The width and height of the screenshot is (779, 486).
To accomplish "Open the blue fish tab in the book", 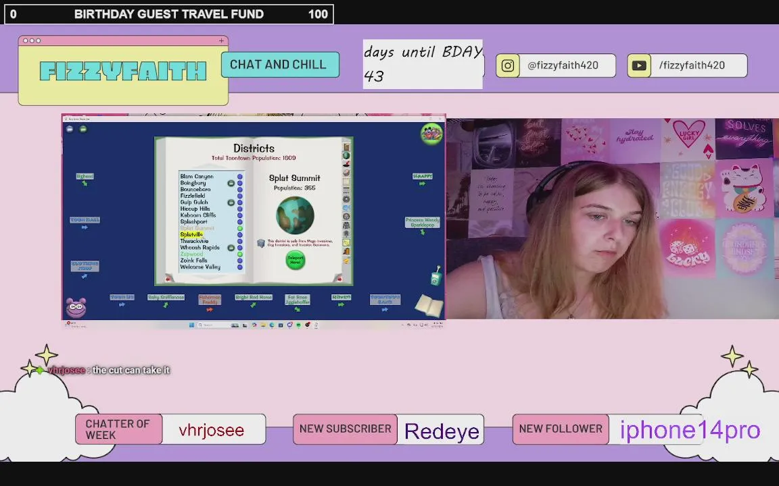I will tap(346, 208).
